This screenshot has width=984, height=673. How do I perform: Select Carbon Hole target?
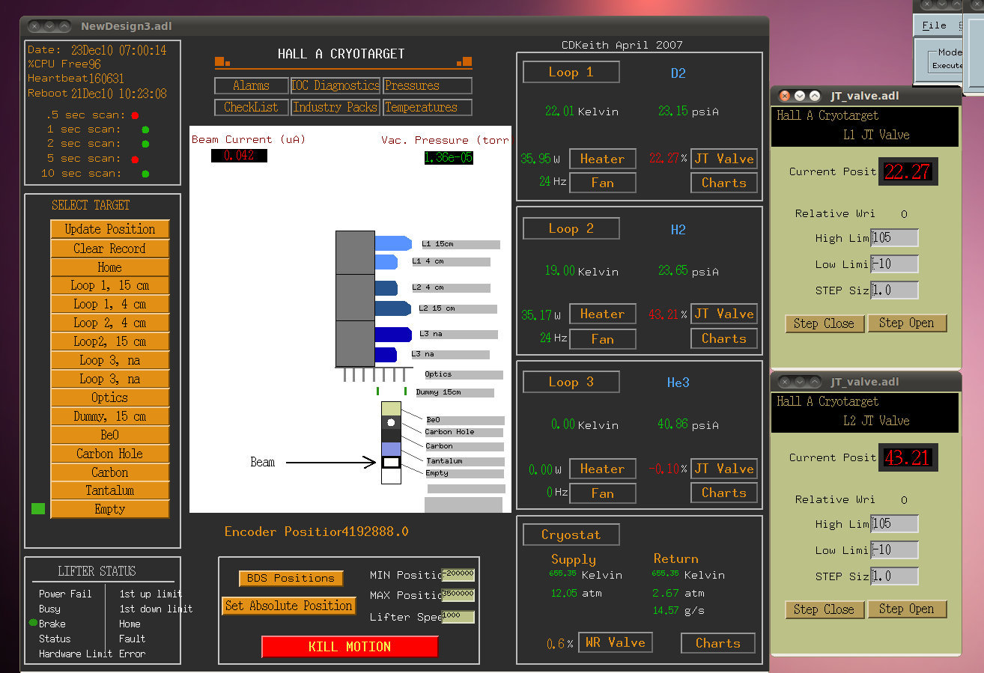(110, 454)
